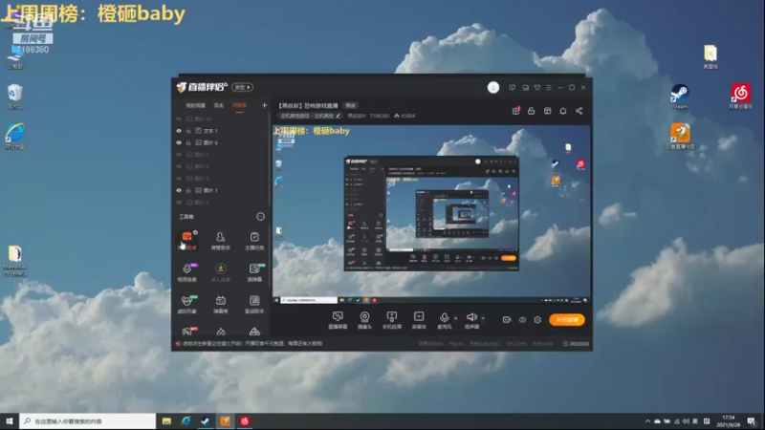The image size is (765, 430).
Task: Open the mode switch pill beside the logo
Action: (x=242, y=87)
